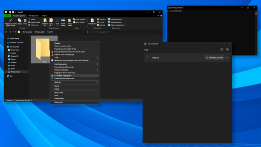The width and height of the screenshot is (261, 147).
Task: Click Ten komputer in the address bar
Action: (28, 32)
